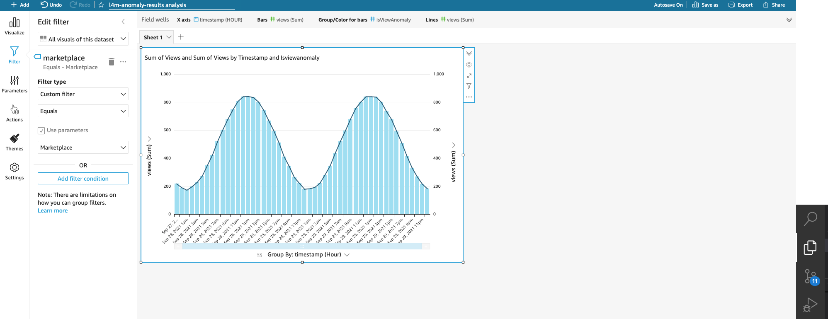
Task: Toggle the Use parameters checkbox
Action: pos(41,130)
